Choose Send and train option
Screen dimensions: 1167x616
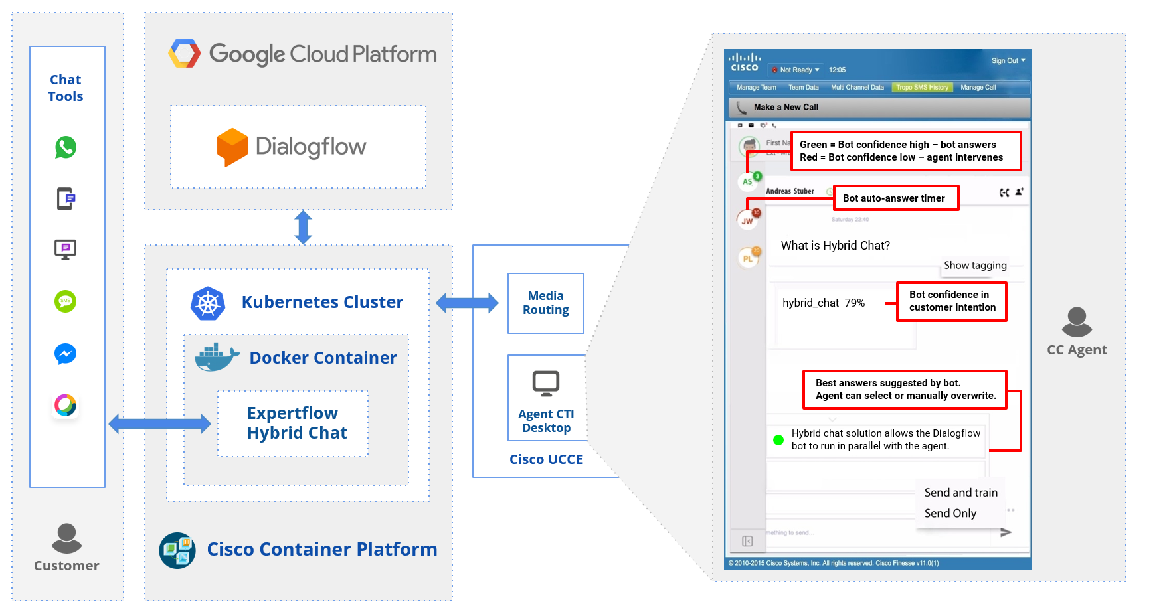pos(960,493)
